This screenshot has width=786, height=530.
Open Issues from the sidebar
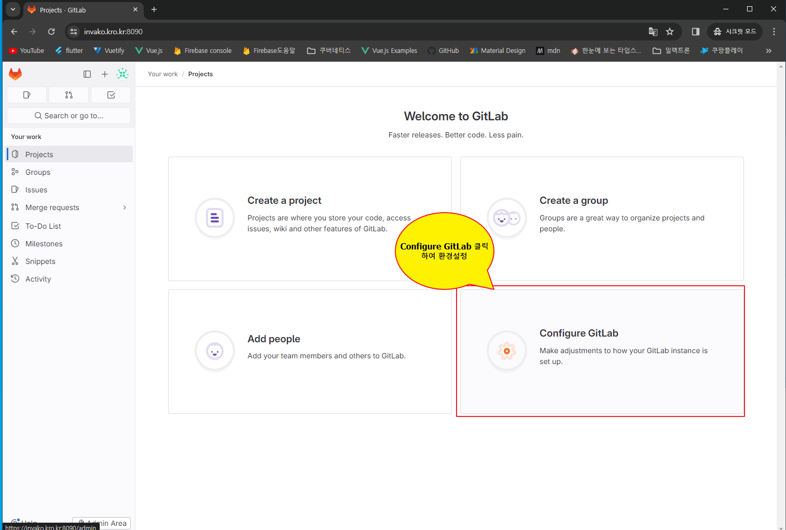pyautogui.click(x=70, y=190)
